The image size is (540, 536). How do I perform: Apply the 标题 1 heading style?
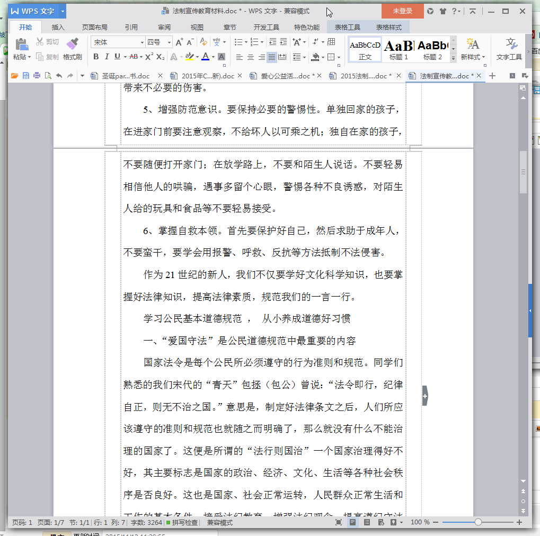(x=399, y=50)
